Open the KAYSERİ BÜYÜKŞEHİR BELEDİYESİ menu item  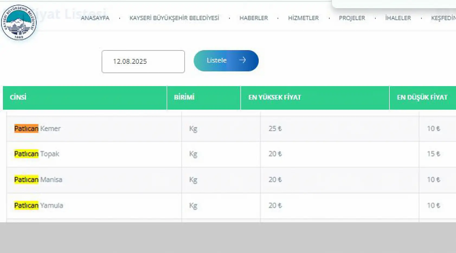tap(175, 18)
